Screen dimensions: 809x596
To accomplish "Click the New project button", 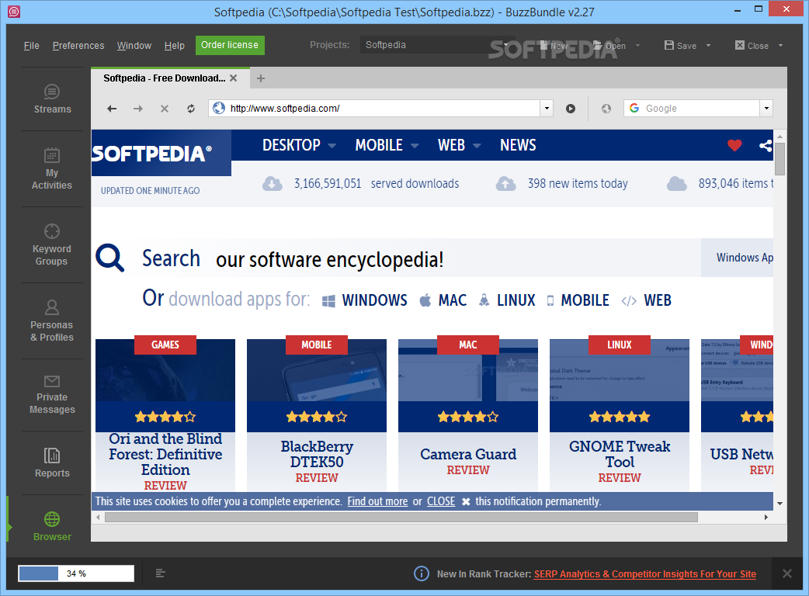I will [554, 45].
